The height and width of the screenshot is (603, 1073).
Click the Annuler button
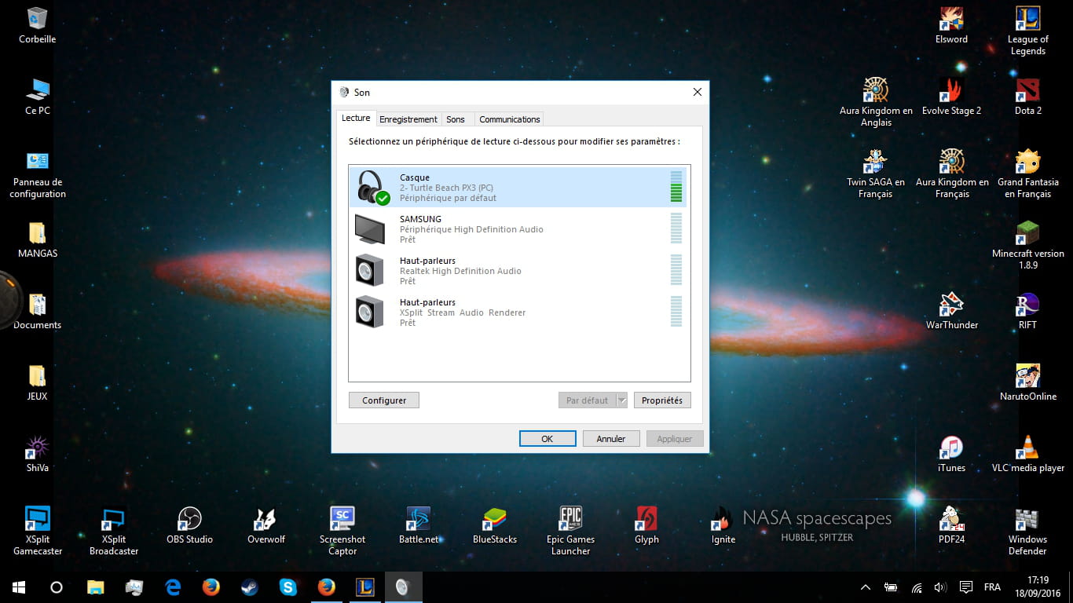pos(611,439)
